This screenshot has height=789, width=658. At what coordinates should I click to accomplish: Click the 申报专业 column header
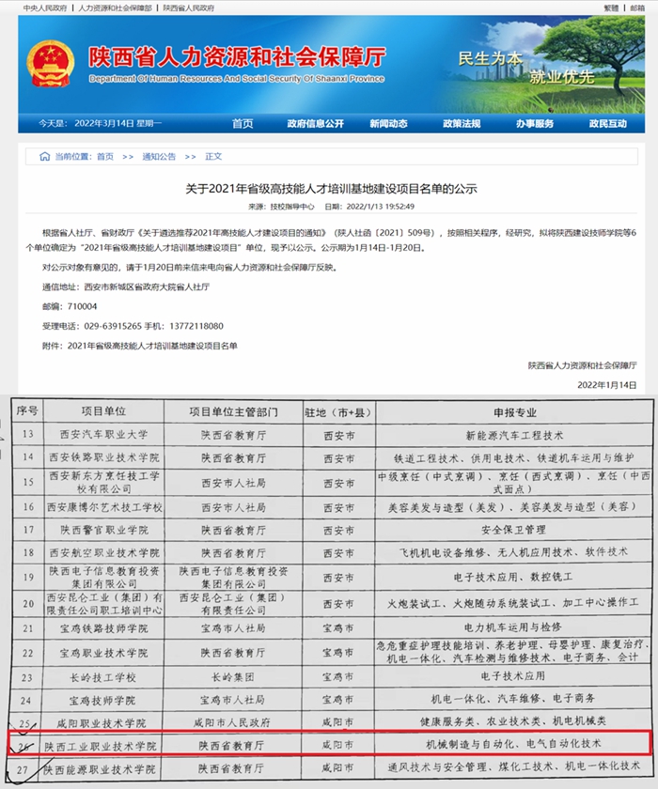click(x=527, y=411)
